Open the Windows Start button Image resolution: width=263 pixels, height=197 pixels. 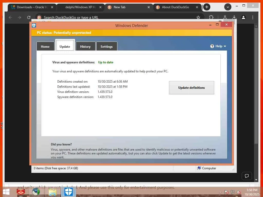tap(6, 192)
